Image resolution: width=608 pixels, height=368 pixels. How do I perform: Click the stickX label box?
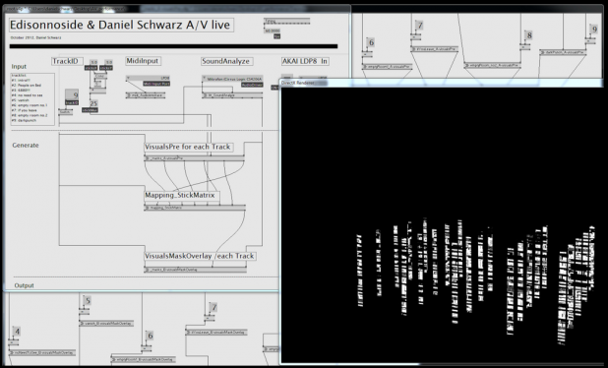[x=91, y=68]
